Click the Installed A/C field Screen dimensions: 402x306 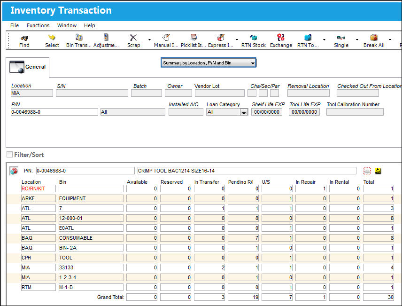point(186,112)
